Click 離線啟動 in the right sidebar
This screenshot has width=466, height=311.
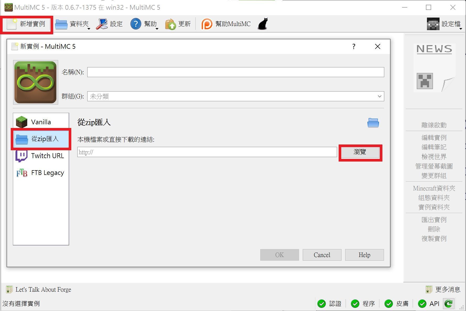tap(434, 125)
